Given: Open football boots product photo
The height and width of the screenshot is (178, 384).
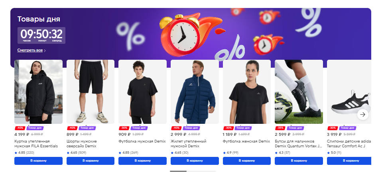Looking at the screenshot, I should coord(299,92).
